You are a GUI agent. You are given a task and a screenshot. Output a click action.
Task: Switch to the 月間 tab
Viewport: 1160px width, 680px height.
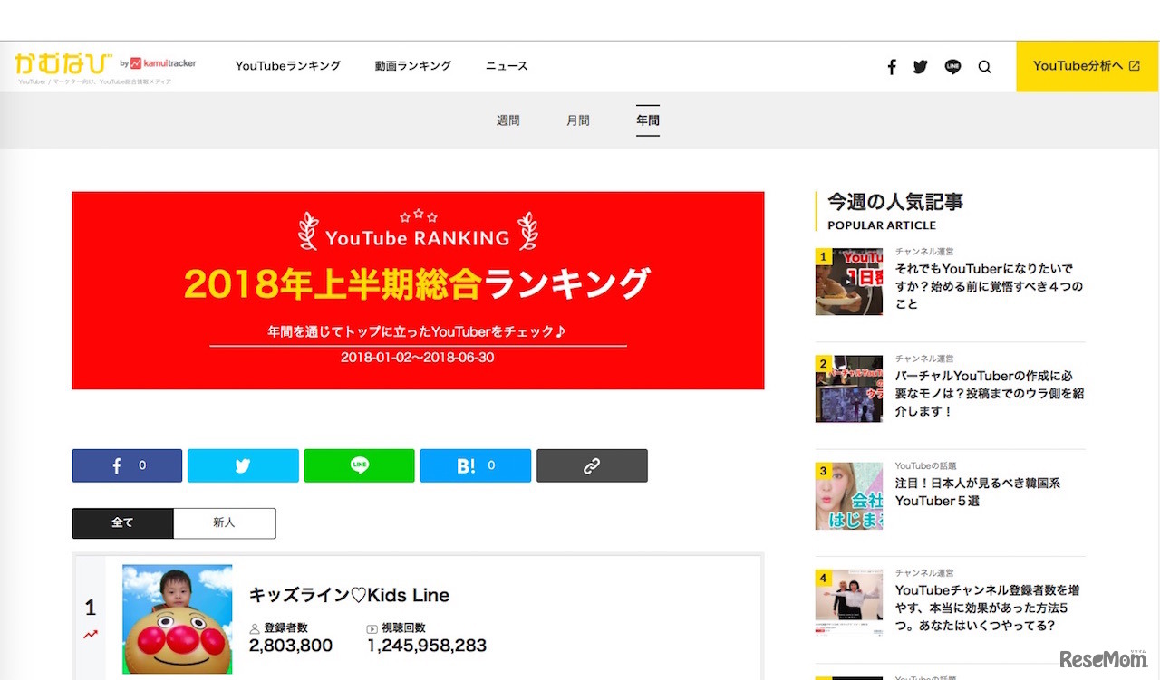(x=577, y=120)
